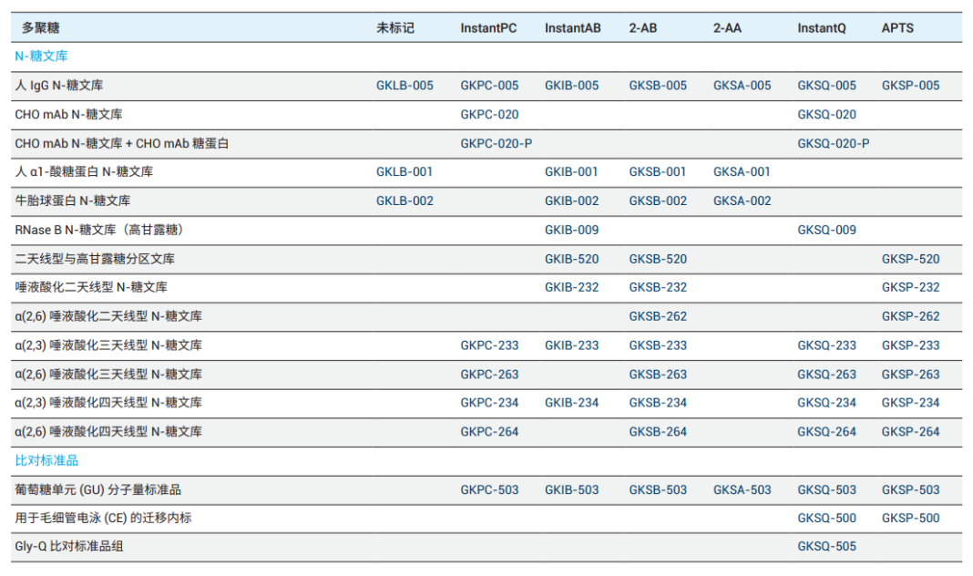973x576 pixels.
Task: Open the GKPC-503 GU standard link
Action: click(489, 490)
